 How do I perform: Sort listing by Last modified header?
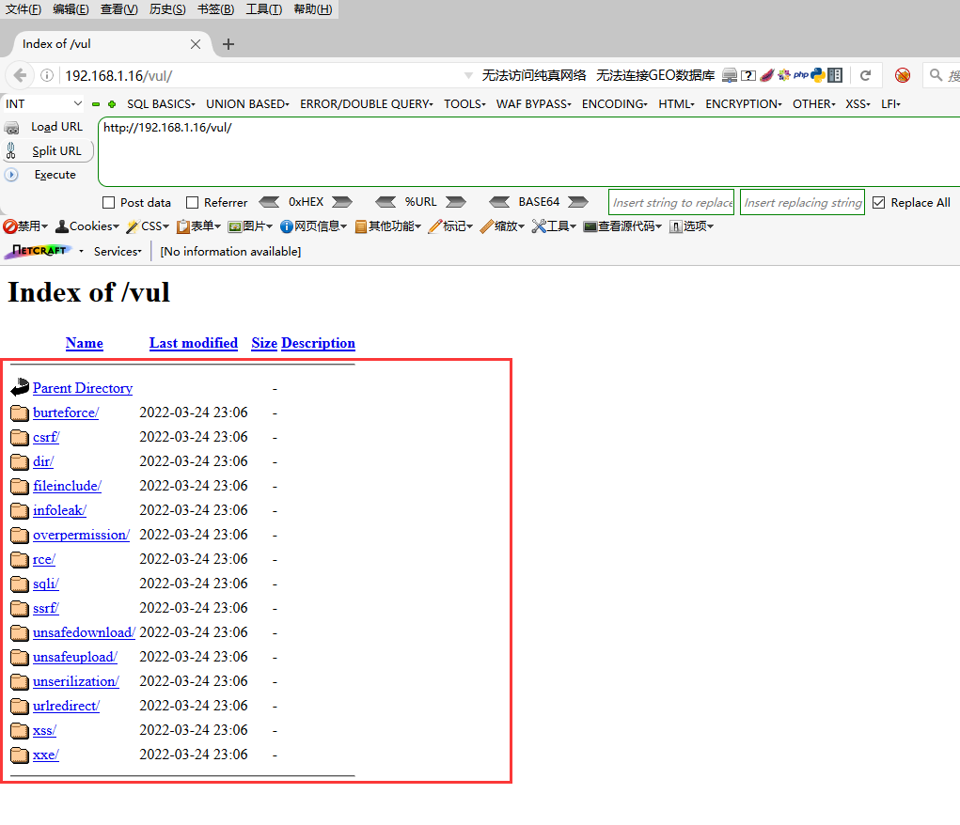pos(194,343)
